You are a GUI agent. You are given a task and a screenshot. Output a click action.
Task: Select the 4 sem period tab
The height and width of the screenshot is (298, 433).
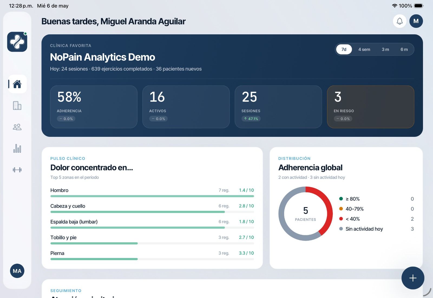364,49
